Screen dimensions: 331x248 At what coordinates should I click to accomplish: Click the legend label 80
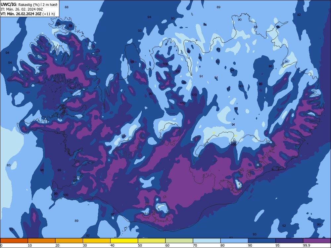click(222, 245)
